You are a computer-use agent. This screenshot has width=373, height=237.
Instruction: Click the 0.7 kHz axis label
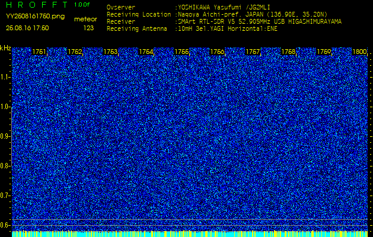pos(5,196)
